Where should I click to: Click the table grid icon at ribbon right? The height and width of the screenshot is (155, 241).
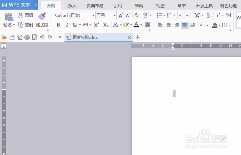click(228, 15)
